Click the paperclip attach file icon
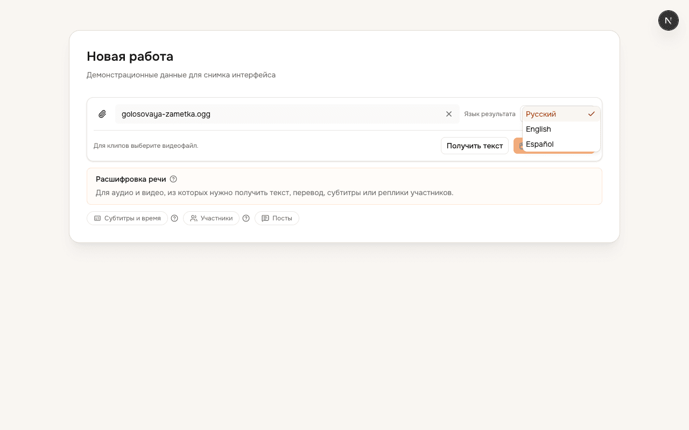Image resolution: width=689 pixels, height=430 pixels. coord(102,114)
